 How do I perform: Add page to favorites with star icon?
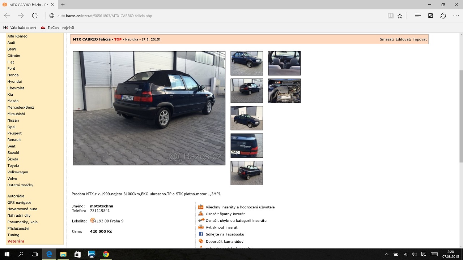[400, 16]
